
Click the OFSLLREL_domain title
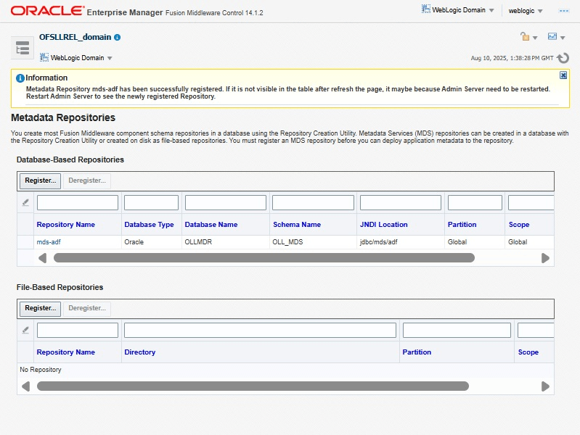coord(75,37)
